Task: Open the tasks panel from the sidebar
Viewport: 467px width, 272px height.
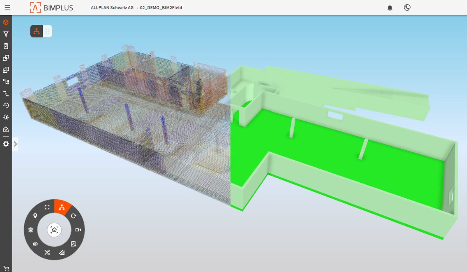Action: 5,45
